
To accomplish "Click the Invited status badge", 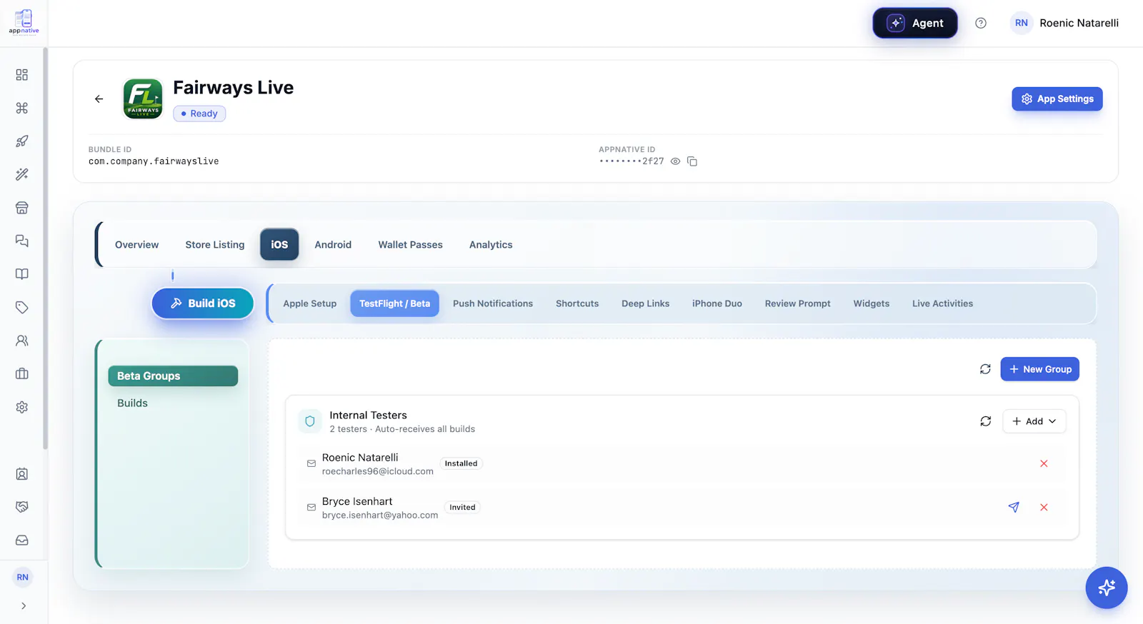I will 462,507.
